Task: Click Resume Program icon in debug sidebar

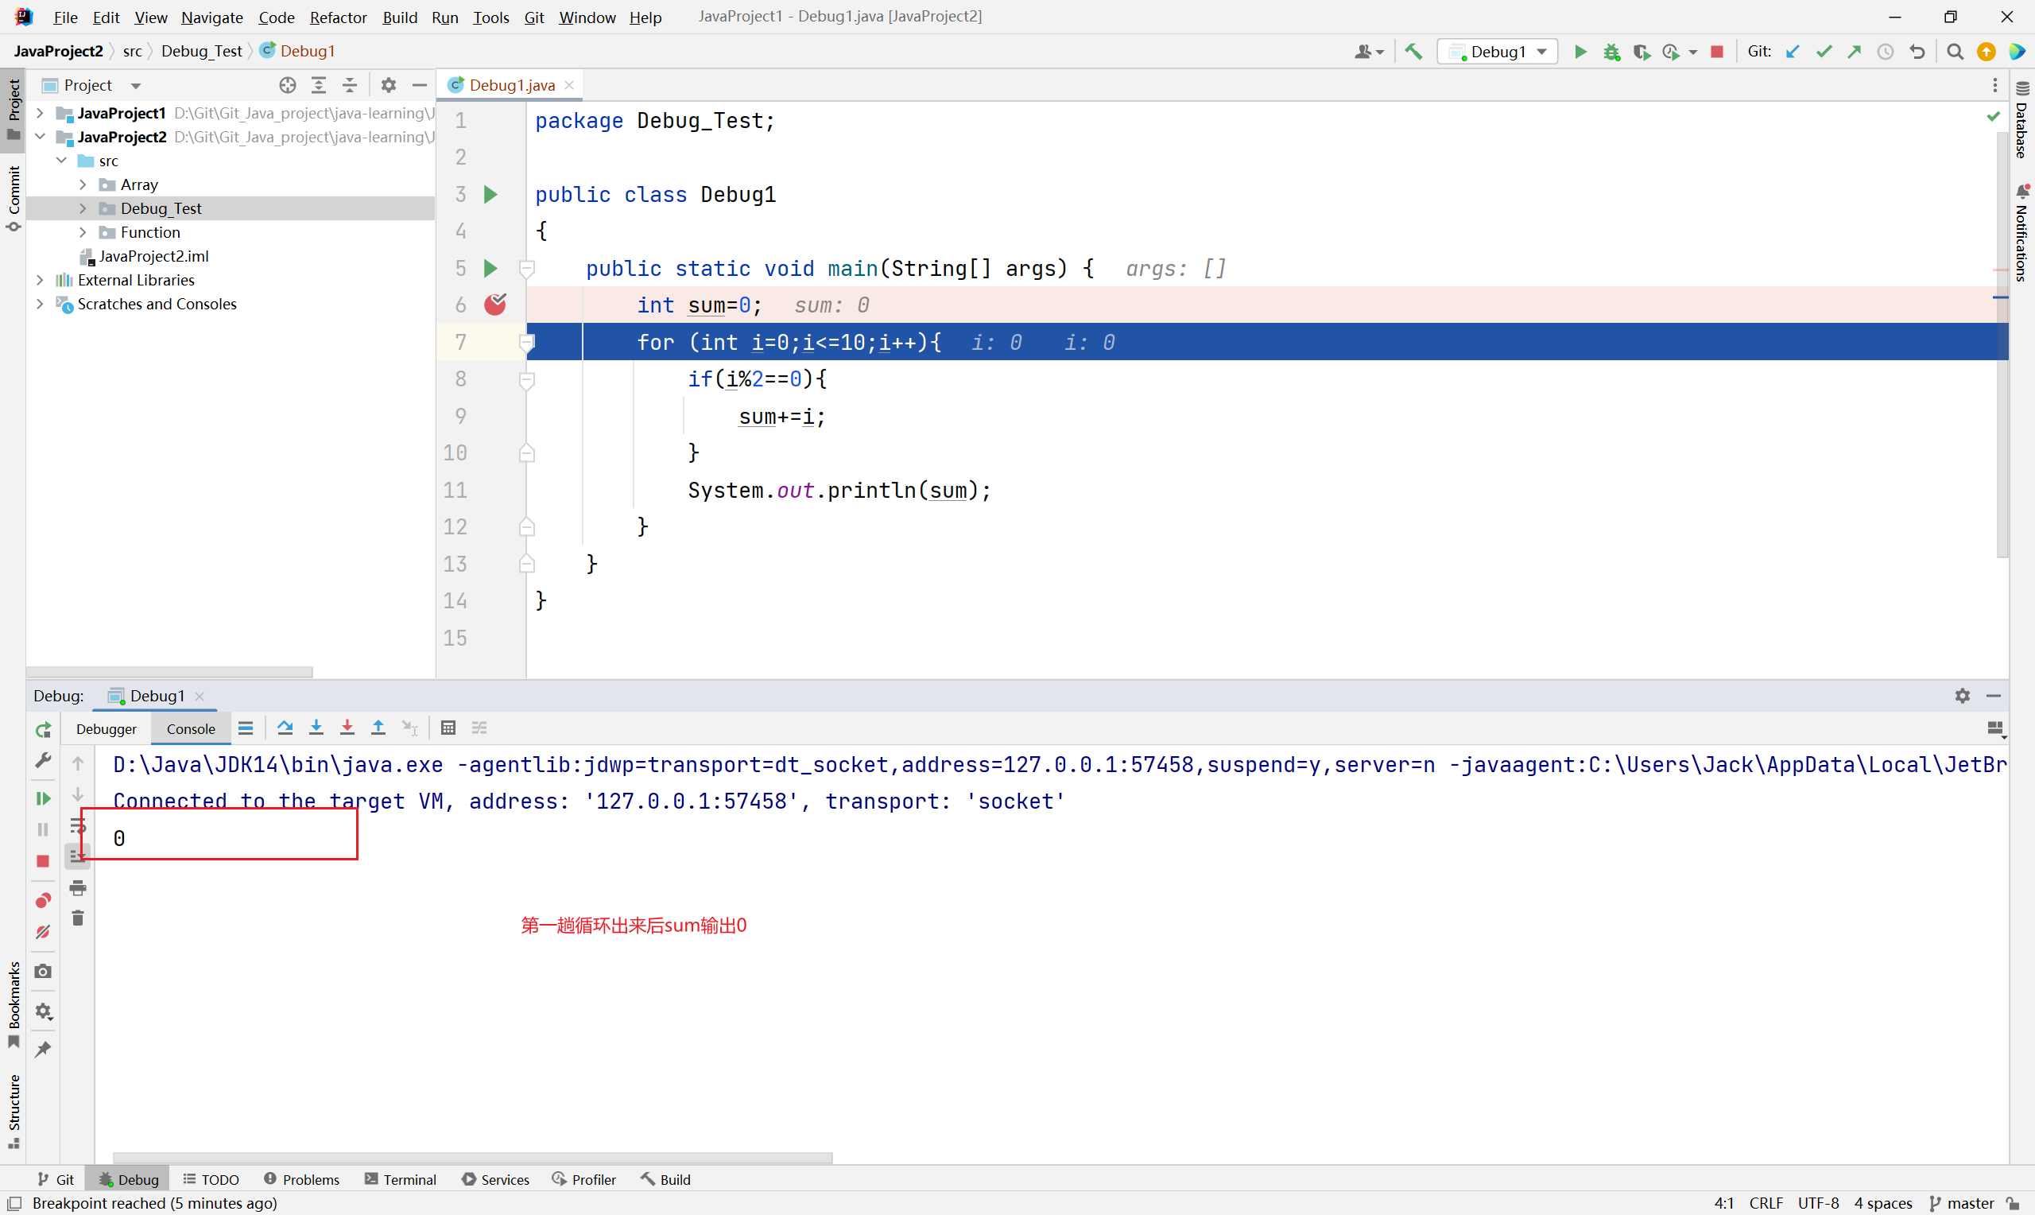Action: click(x=44, y=798)
